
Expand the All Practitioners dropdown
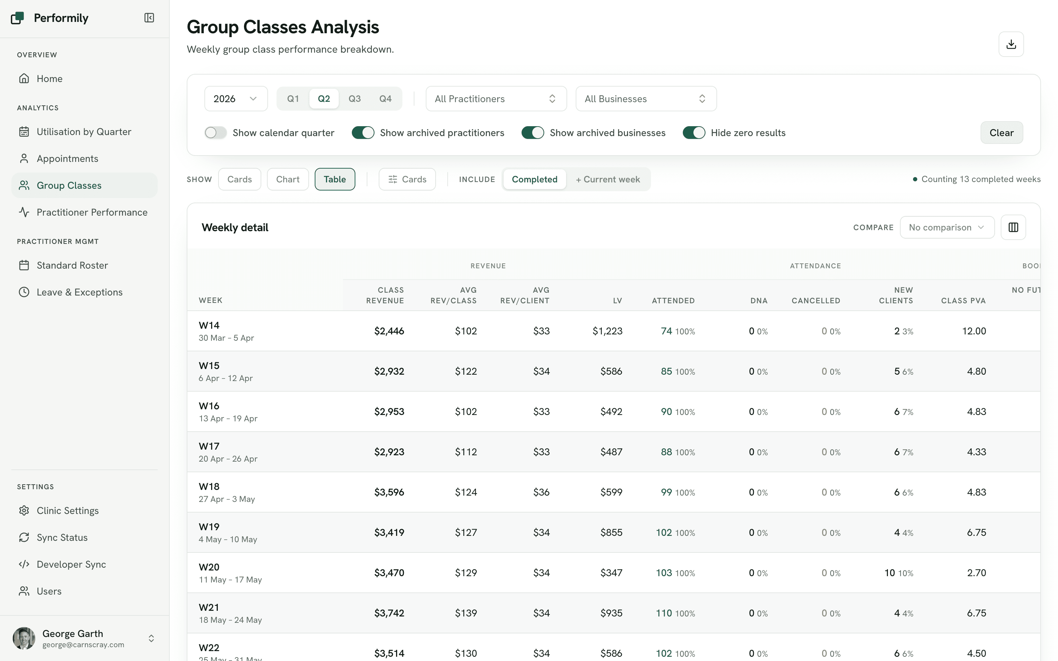pyautogui.click(x=496, y=99)
